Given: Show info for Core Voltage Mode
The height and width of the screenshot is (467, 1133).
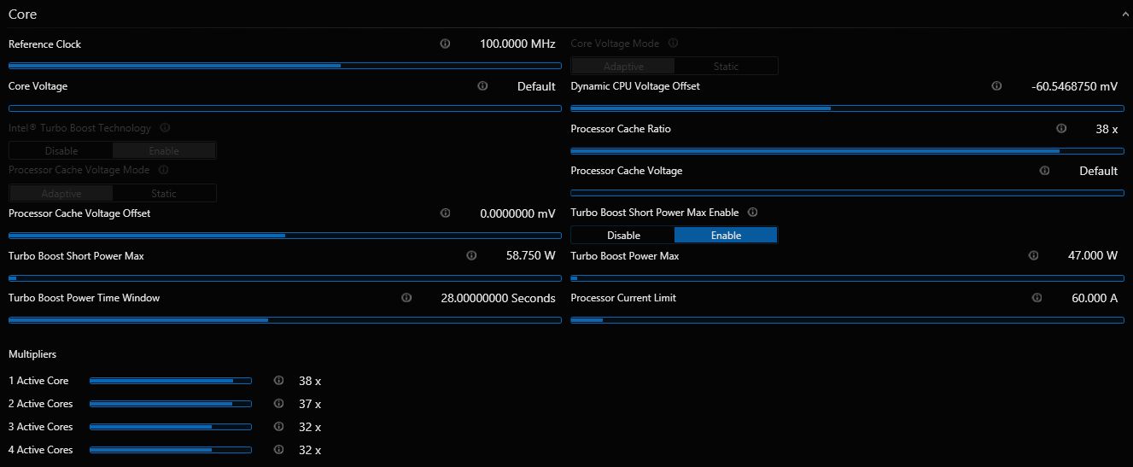Looking at the screenshot, I should (674, 44).
